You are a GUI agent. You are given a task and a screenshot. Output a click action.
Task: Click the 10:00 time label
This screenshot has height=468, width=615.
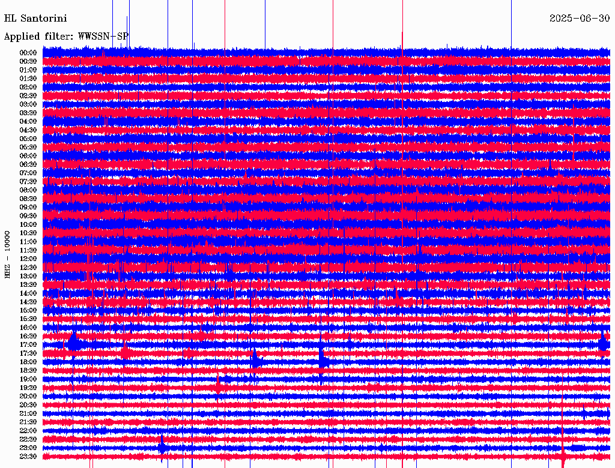(28, 224)
